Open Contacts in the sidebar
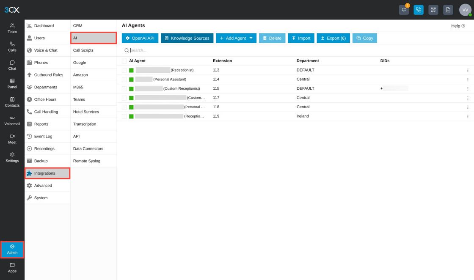Screen dimensions: 474x280 12,102
